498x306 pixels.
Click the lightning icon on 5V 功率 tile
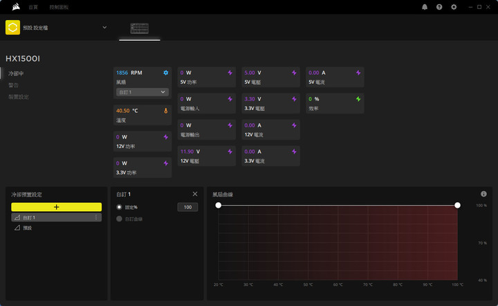coord(230,73)
